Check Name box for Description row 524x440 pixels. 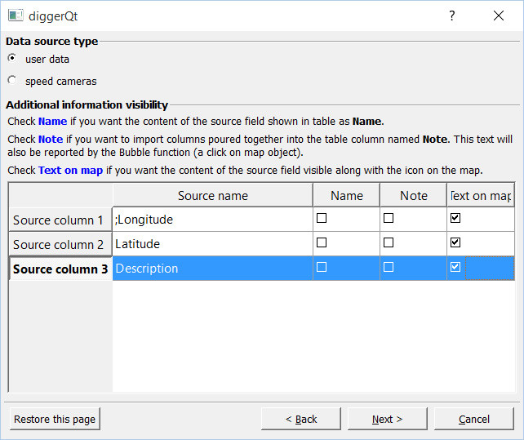click(x=322, y=267)
